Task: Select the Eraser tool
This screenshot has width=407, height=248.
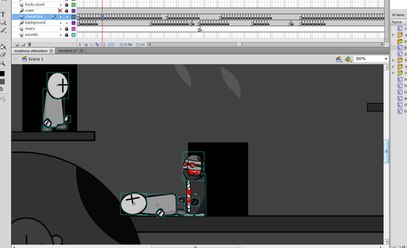Action: click(x=3, y=54)
